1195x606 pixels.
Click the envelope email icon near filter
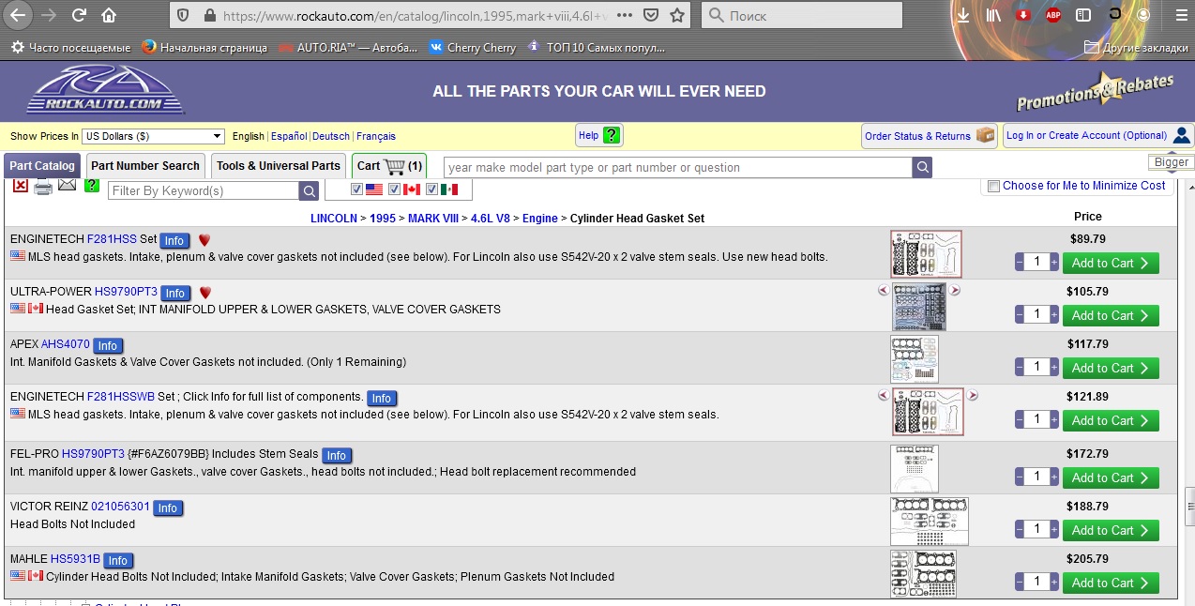coord(67,185)
